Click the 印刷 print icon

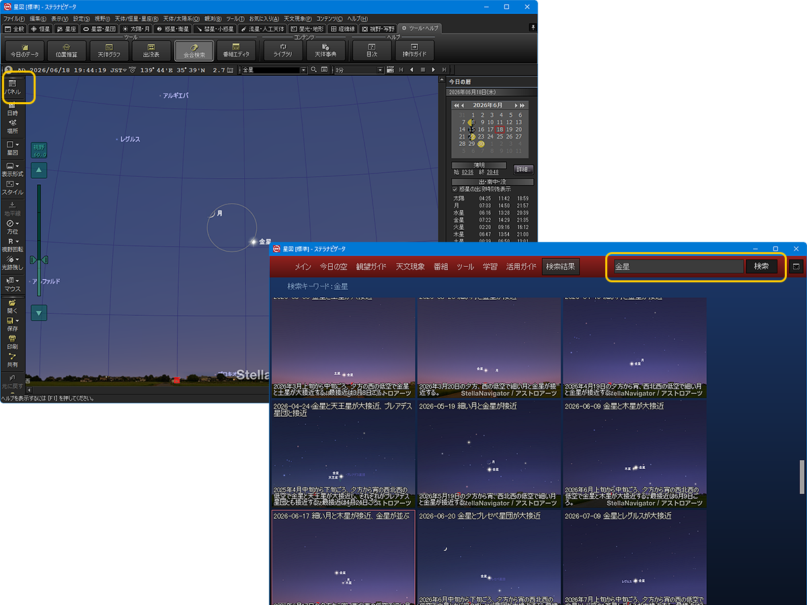coord(13,342)
